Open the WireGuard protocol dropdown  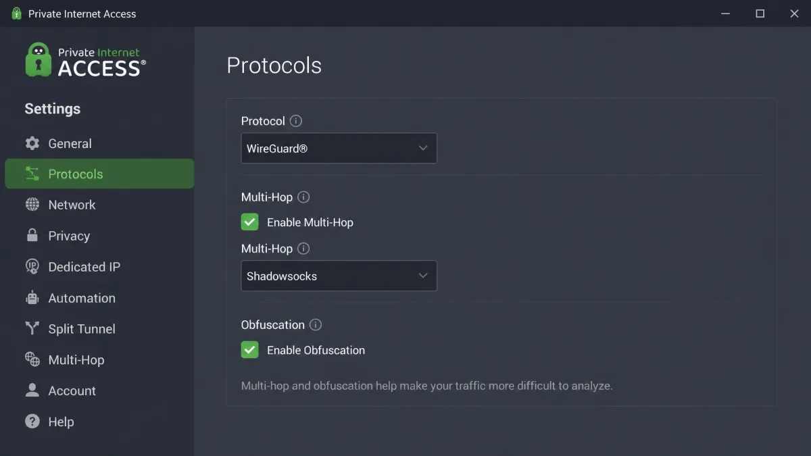[x=339, y=148]
